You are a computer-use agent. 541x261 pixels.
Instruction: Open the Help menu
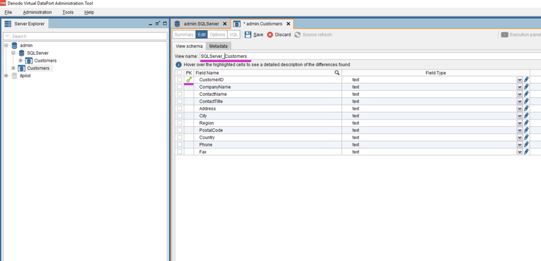pyautogui.click(x=89, y=12)
